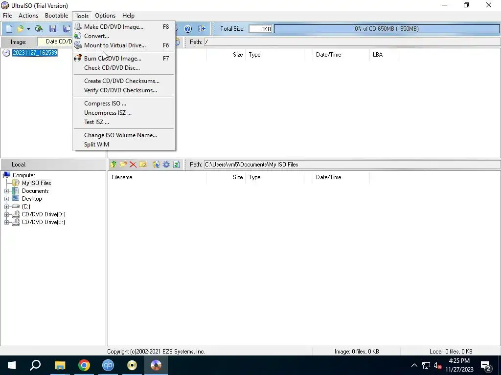Select Split WIM menu item
Image resolution: width=501 pixels, height=375 pixels.
point(124,145)
